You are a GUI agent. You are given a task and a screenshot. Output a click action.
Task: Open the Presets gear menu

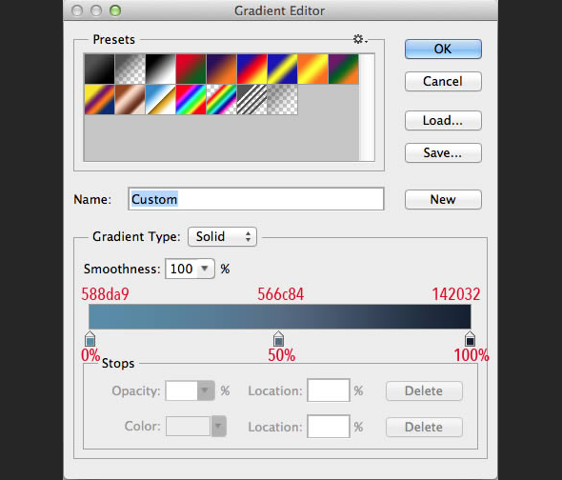[x=360, y=39]
